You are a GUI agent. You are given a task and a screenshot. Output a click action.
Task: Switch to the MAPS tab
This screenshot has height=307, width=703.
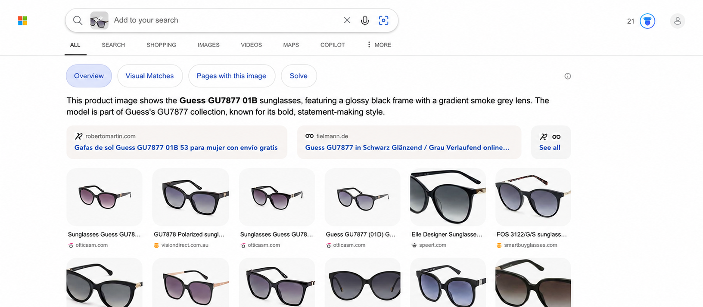291,45
